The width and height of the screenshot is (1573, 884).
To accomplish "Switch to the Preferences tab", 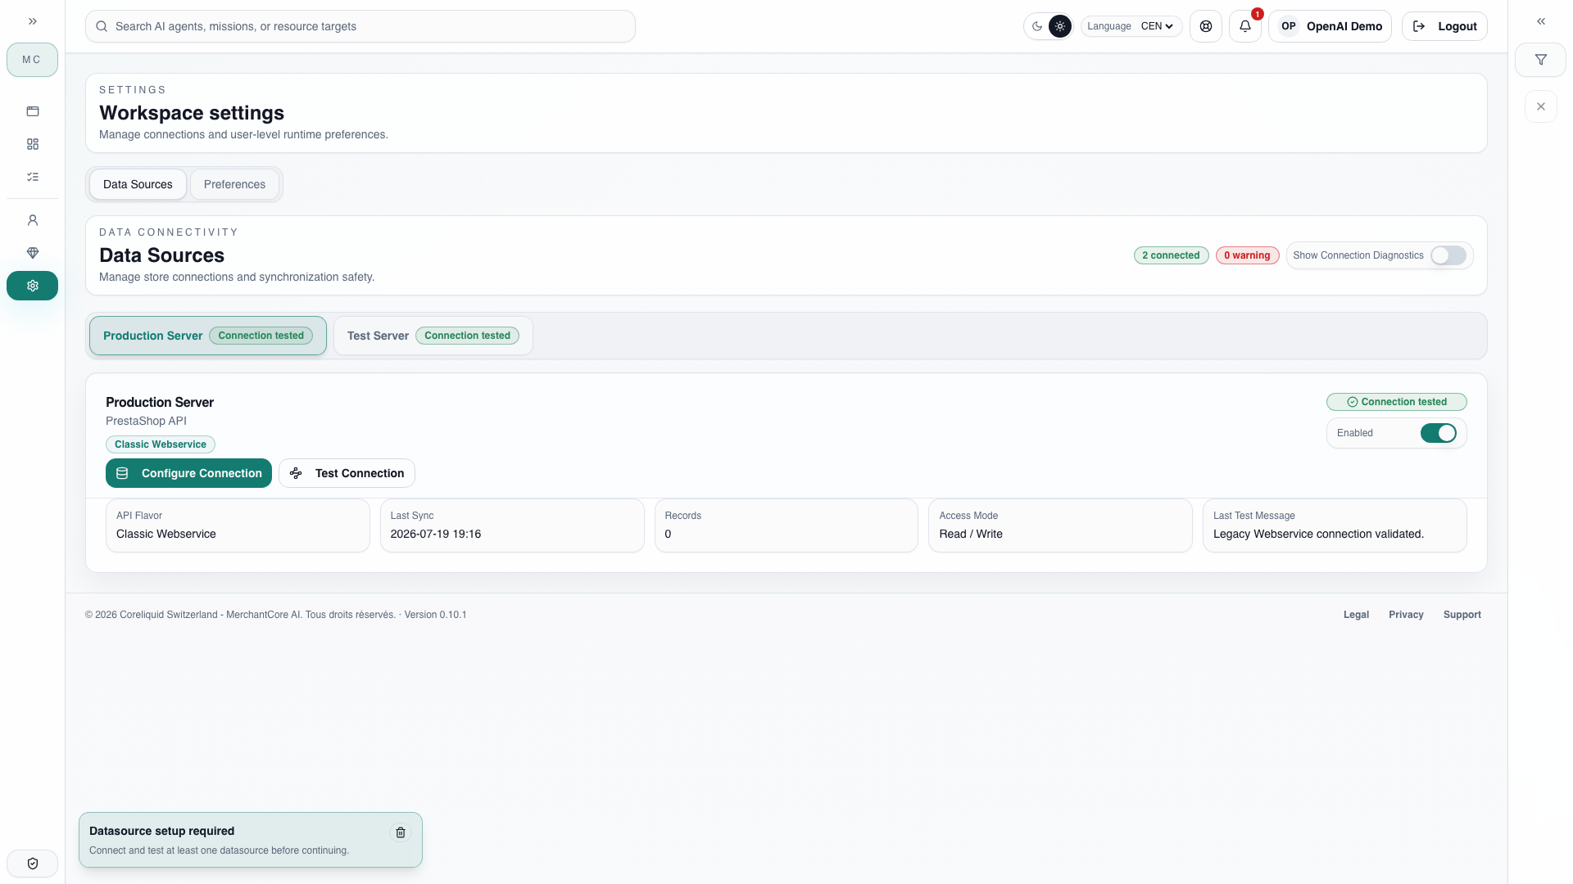I will coord(234,184).
